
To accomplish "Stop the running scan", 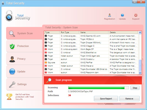I will pos(135,88).
